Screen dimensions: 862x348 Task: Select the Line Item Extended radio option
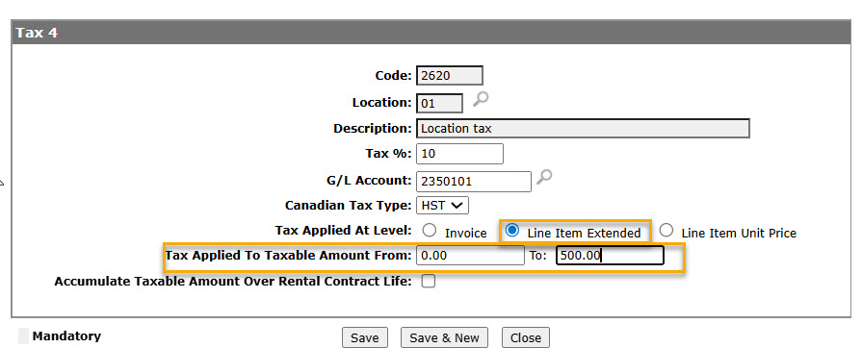coord(511,231)
